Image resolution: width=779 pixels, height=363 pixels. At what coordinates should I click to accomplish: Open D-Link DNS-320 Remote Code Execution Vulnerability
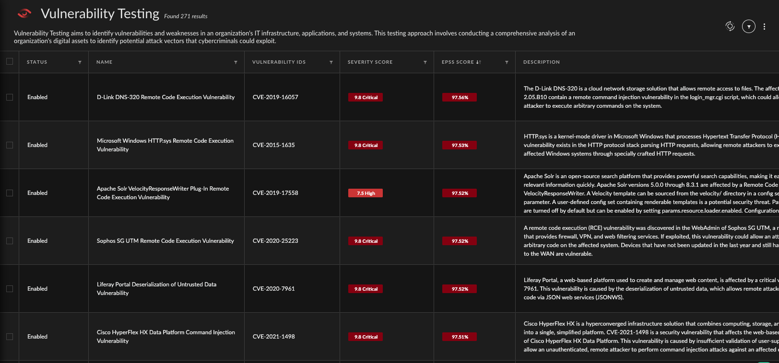pos(165,97)
